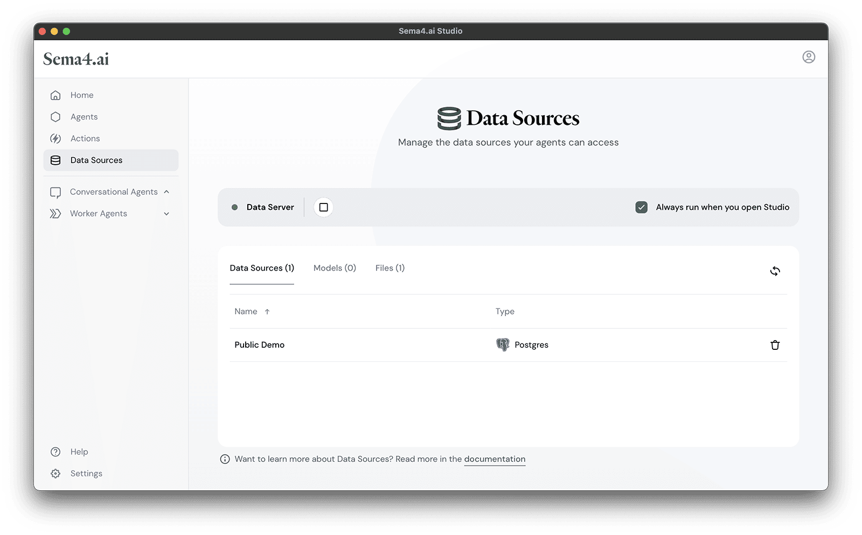Image resolution: width=862 pixels, height=535 pixels.
Task: Switch to the Files tab
Action: (x=390, y=267)
